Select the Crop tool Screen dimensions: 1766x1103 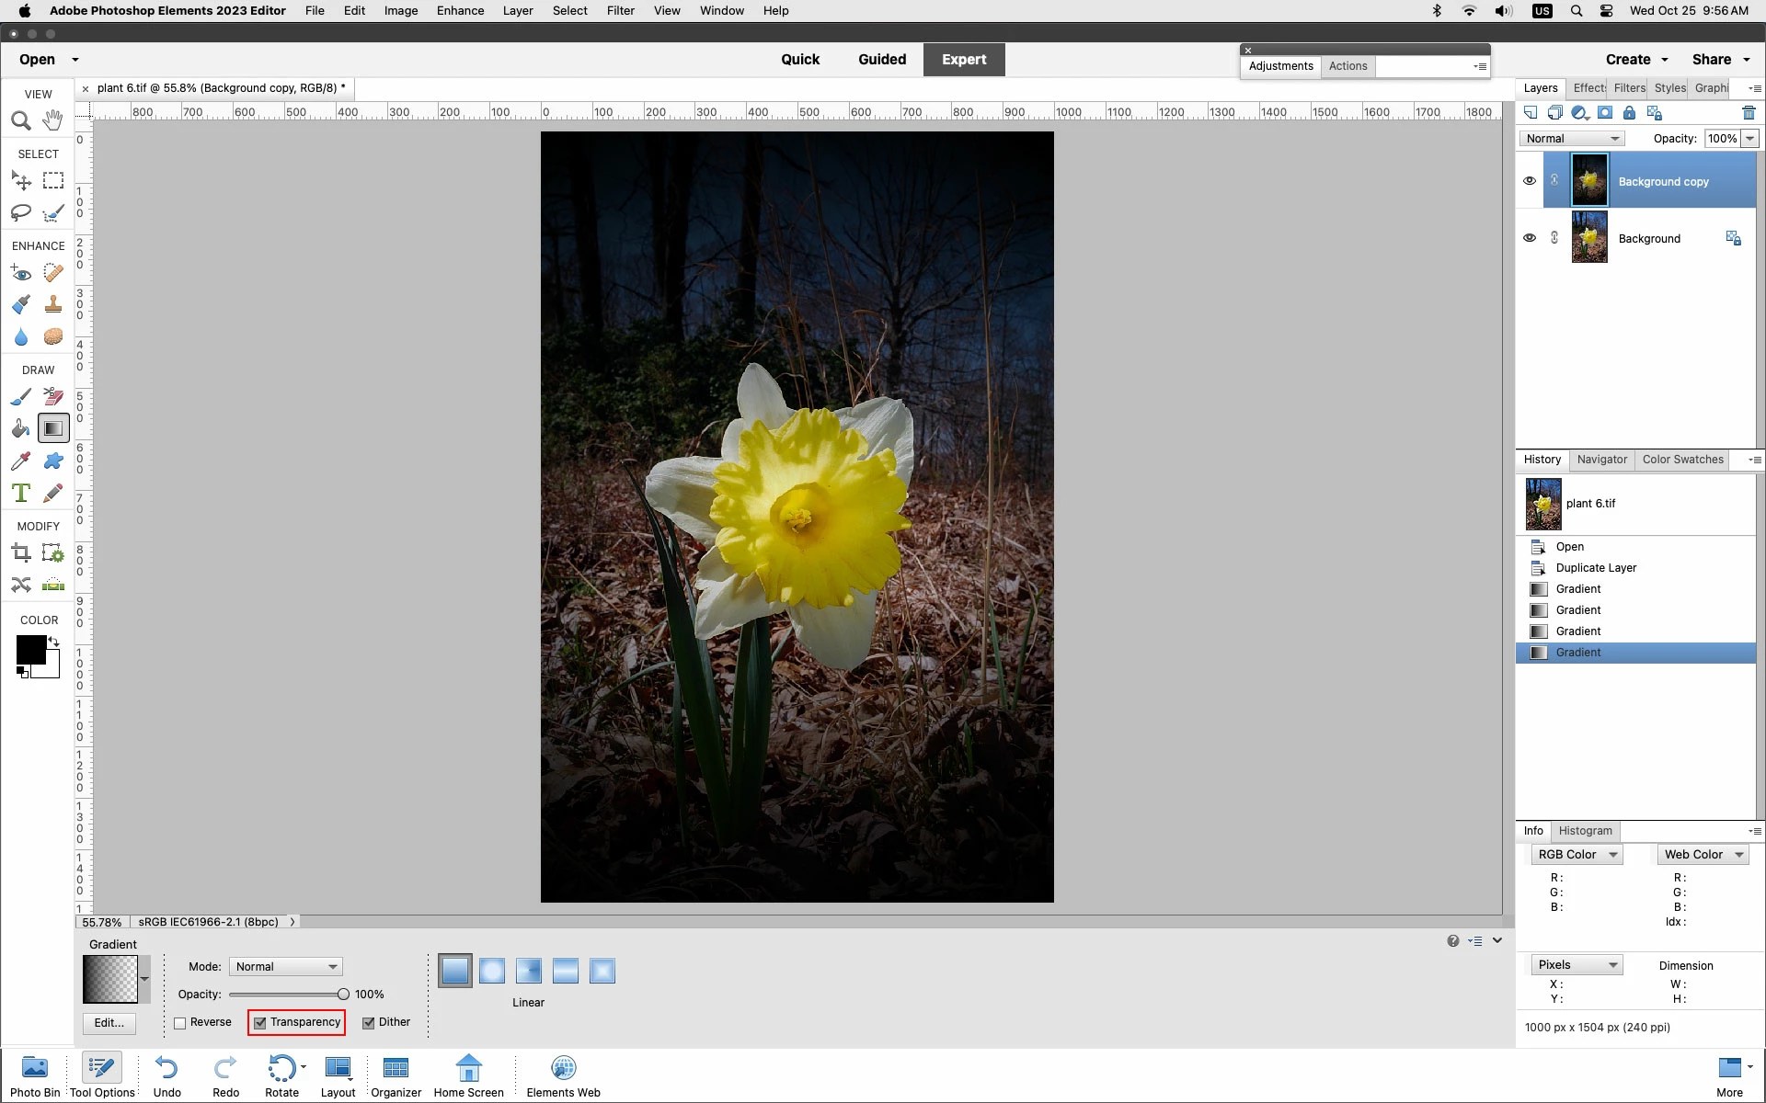click(x=20, y=552)
